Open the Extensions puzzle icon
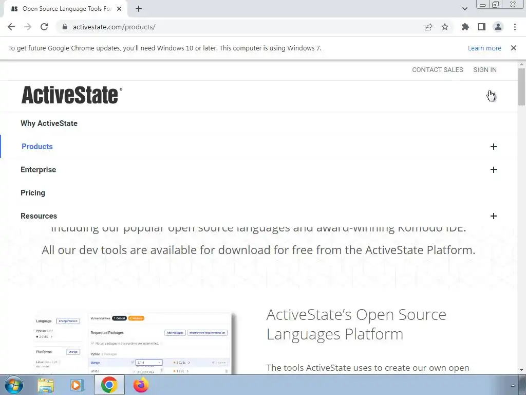This screenshot has width=526, height=395. pyautogui.click(x=465, y=27)
